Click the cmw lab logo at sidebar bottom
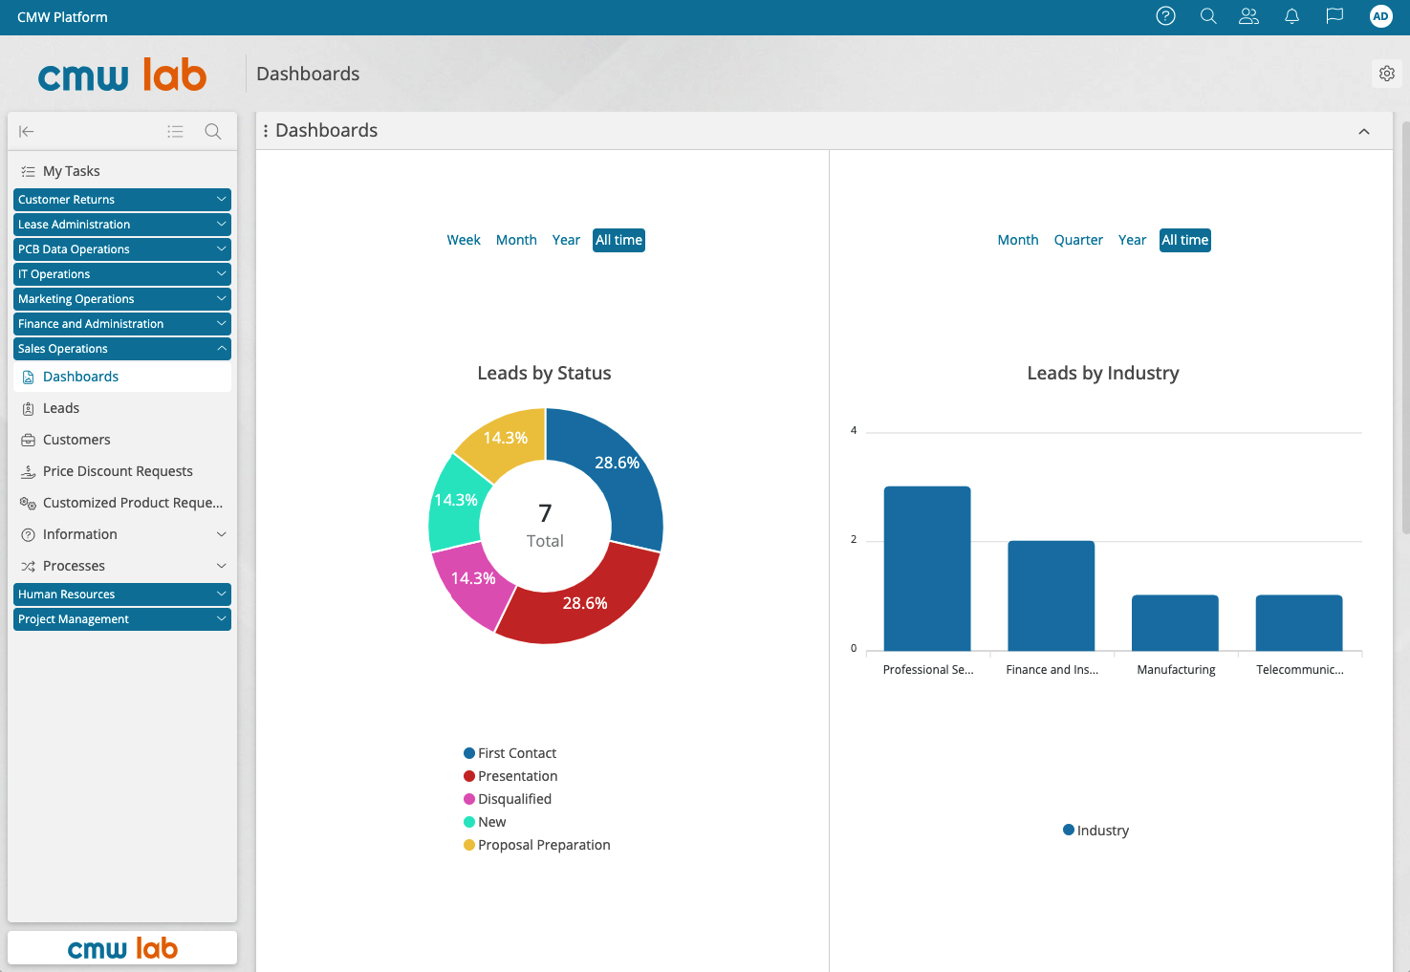This screenshot has width=1410, height=972. 122,948
